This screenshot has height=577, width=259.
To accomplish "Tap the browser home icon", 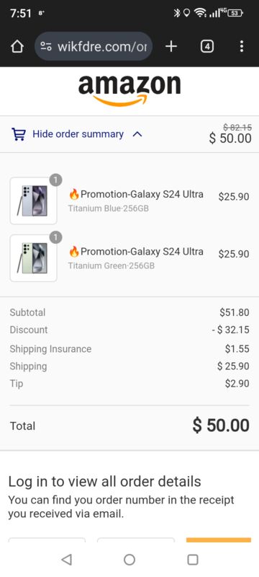I will click(17, 46).
